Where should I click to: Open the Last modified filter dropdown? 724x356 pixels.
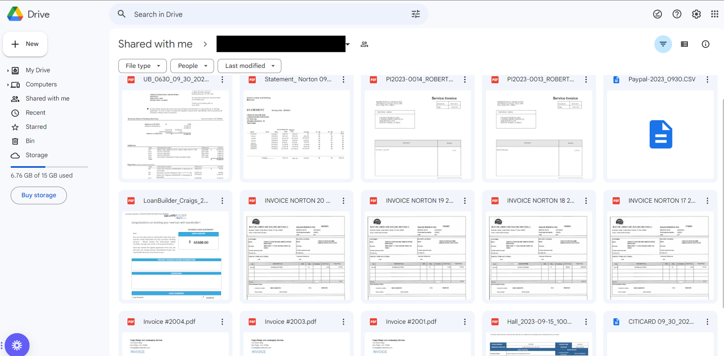pyautogui.click(x=249, y=66)
